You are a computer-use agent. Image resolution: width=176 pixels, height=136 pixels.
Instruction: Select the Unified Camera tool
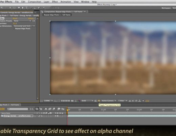point(10,8)
